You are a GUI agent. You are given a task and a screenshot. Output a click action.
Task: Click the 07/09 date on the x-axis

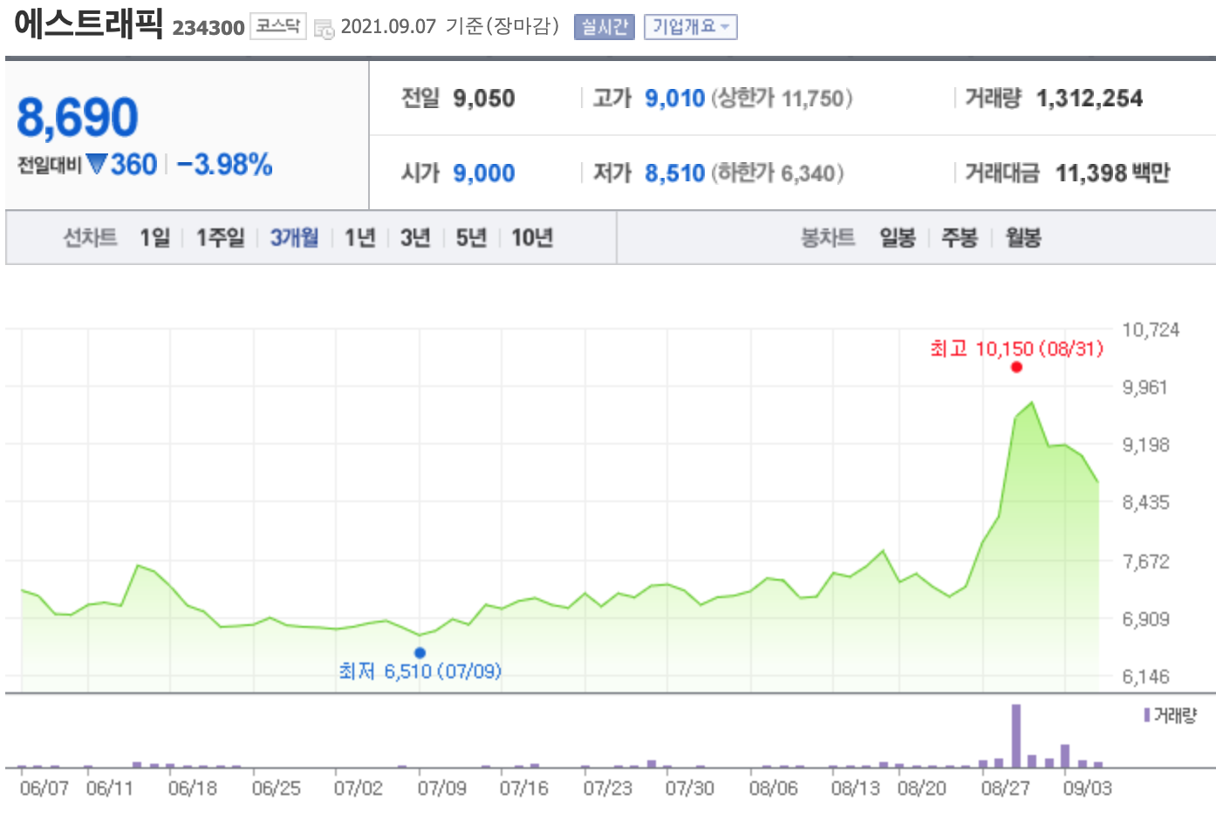pos(441,788)
